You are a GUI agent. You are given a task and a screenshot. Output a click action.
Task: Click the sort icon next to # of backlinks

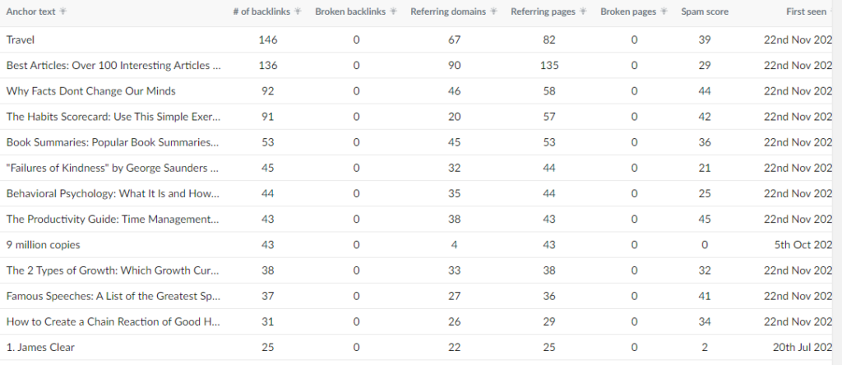pos(298,12)
